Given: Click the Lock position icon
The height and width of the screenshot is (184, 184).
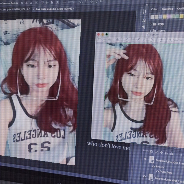Looking at the screenshot, I should coord(161,152).
